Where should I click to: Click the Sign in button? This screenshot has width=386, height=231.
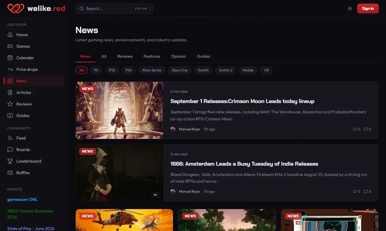tap(368, 9)
